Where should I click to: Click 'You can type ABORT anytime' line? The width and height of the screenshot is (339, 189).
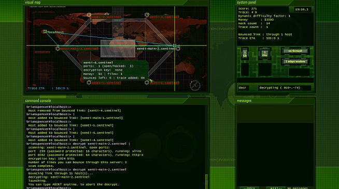74,184
